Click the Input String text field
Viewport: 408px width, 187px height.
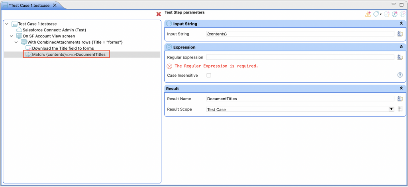pyautogui.click(x=300, y=34)
